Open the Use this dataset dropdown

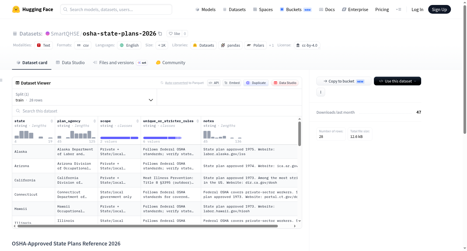(x=397, y=81)
